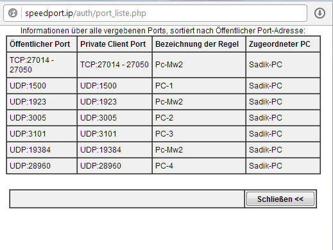Image resolution: width=333 pixels, height=250 pixels.
Task: Click the PC-3 rule name cell
Action: (199, 134)
